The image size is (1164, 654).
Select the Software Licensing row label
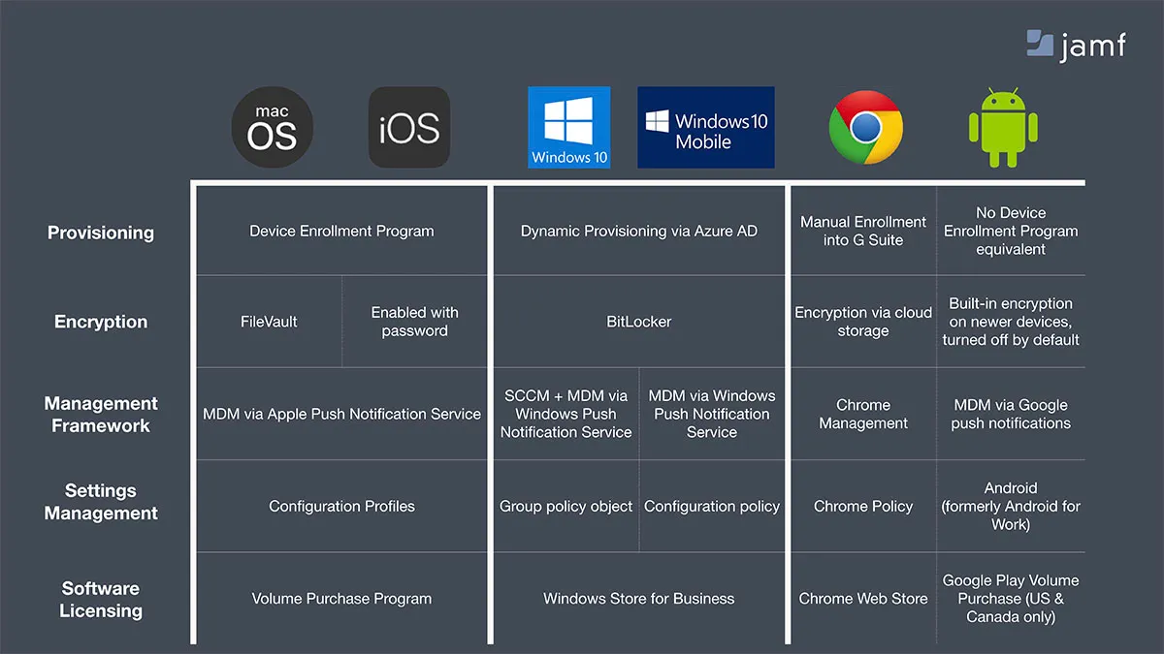[101, 599]
